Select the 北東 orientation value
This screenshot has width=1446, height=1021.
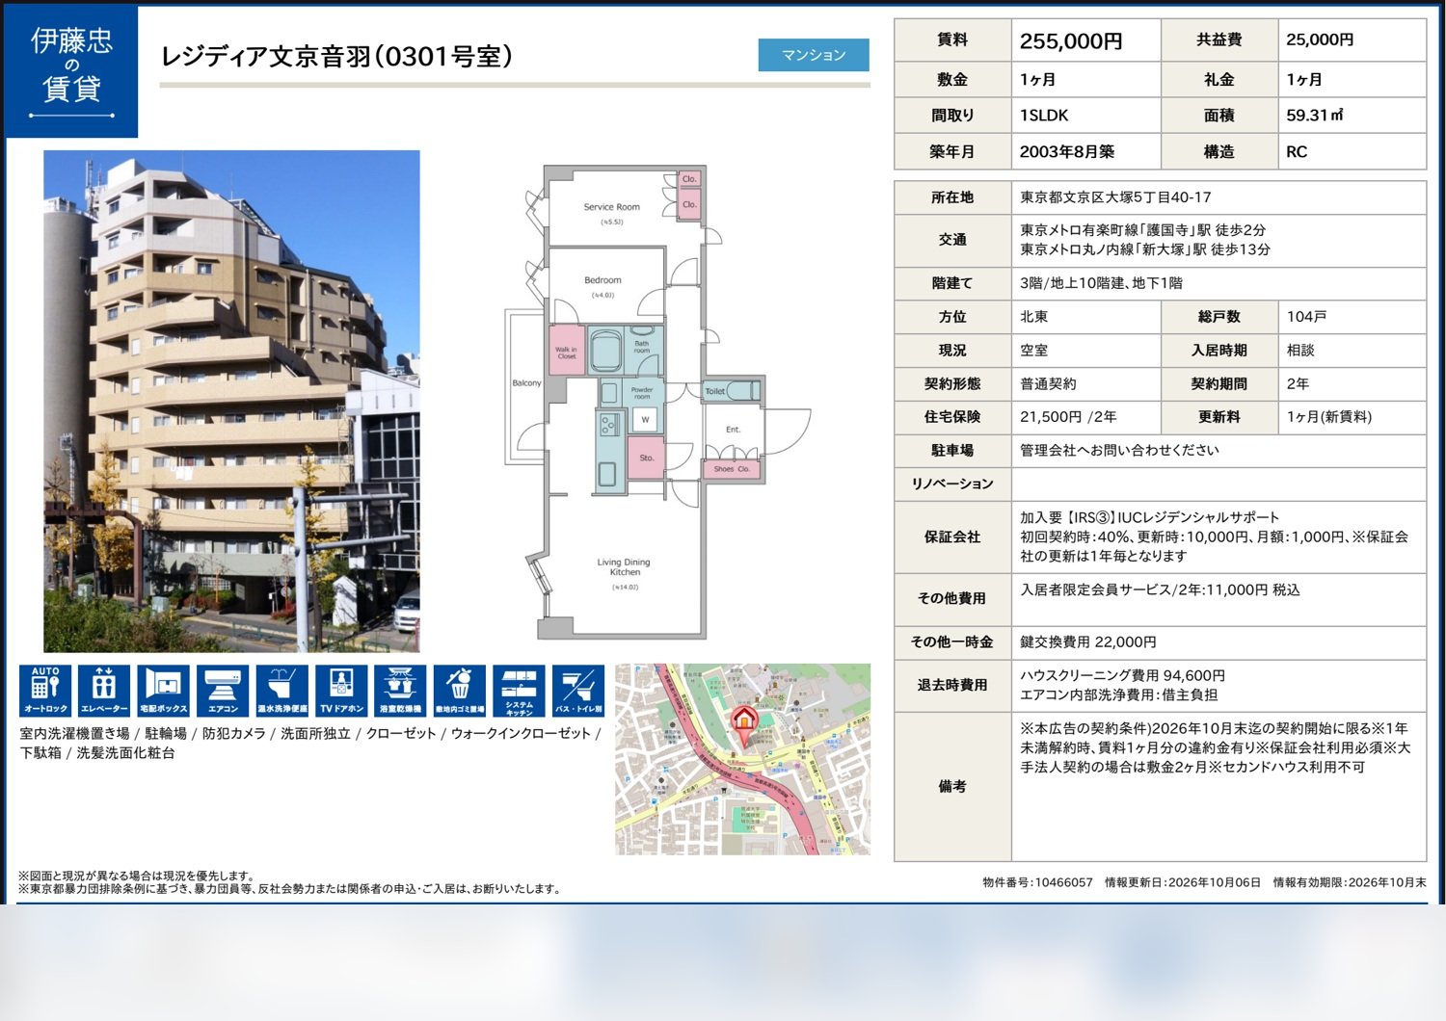[x=1034, y=316]
